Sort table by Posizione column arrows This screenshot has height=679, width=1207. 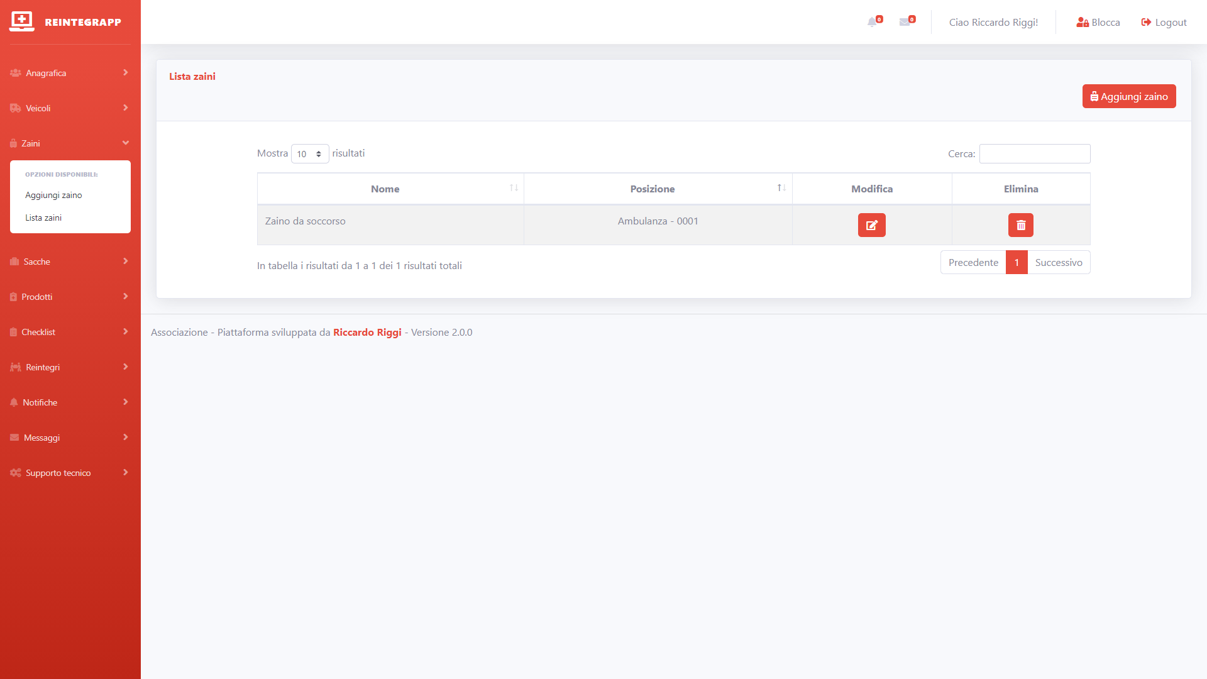coord(781,189)
